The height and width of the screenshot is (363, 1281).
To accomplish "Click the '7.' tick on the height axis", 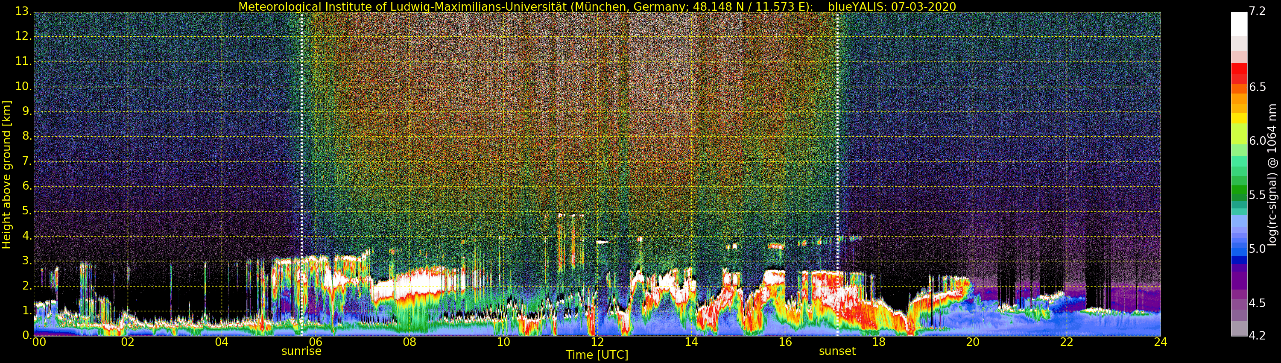I will tap(26, 161).
